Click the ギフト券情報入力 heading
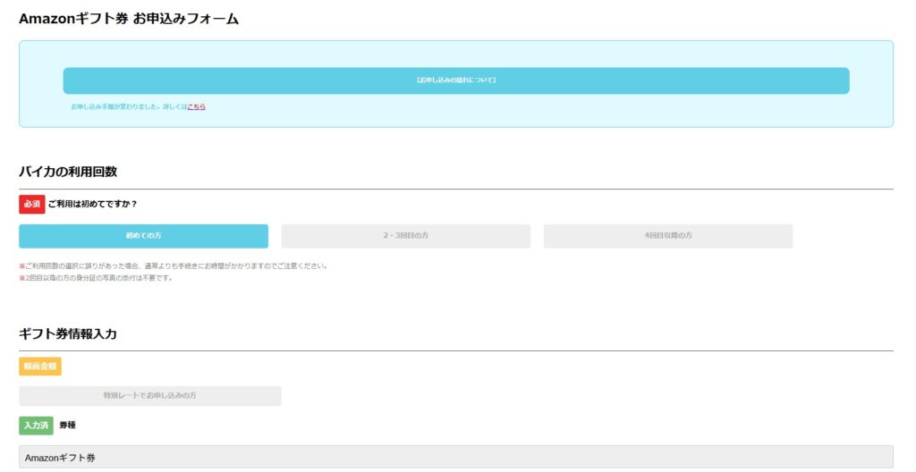Screen dimensions: 916x472 (x=68, y=334)
